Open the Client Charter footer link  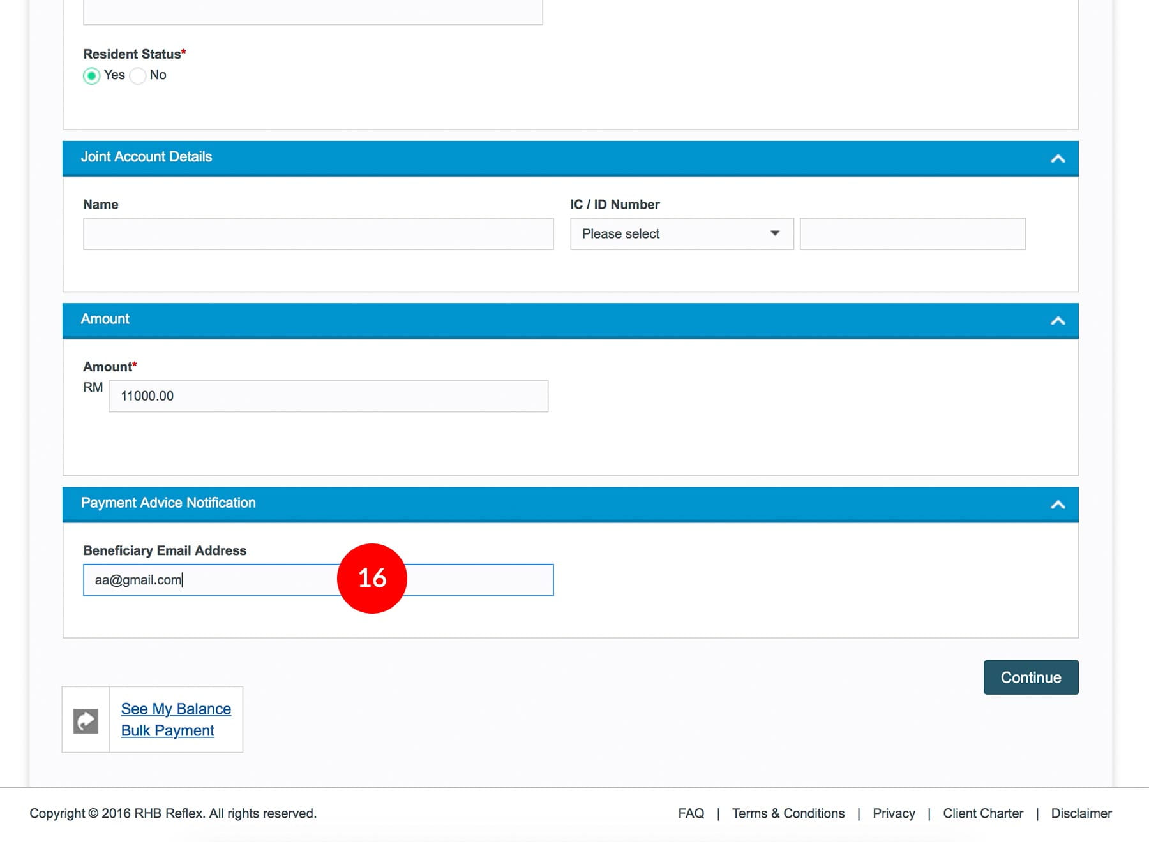coord(982,813)
